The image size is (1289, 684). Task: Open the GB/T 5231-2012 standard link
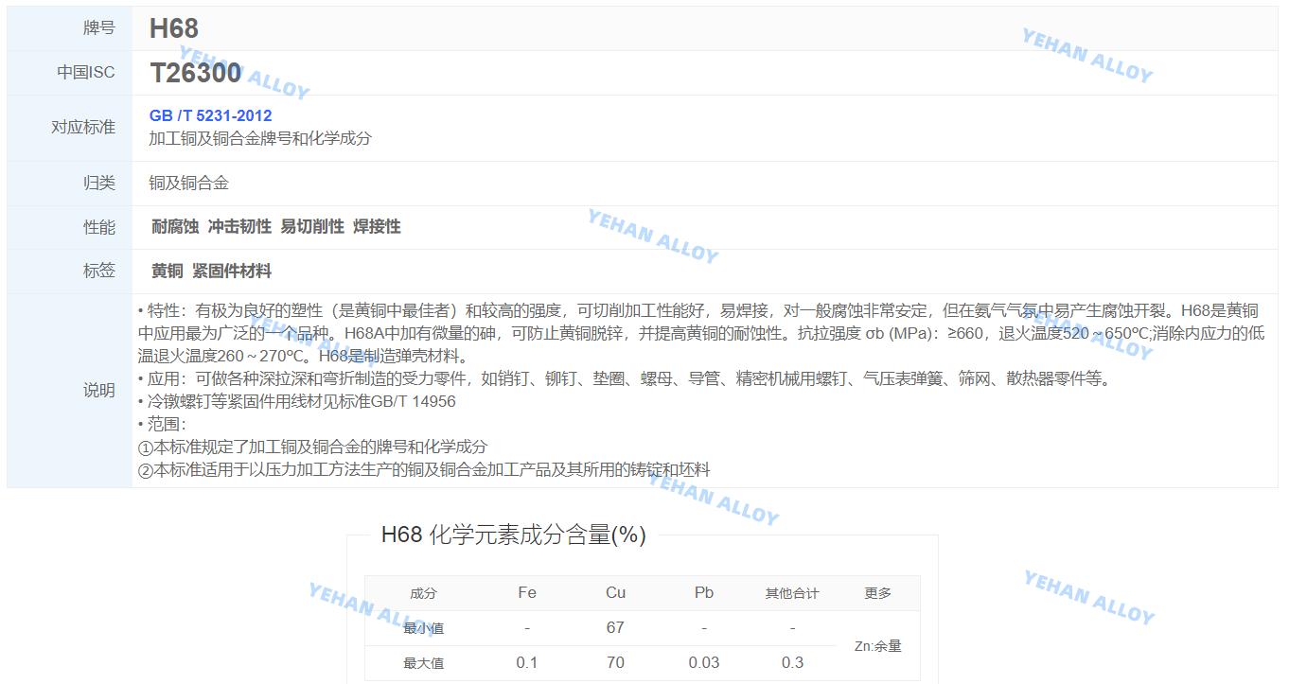[x=210, y=115]
